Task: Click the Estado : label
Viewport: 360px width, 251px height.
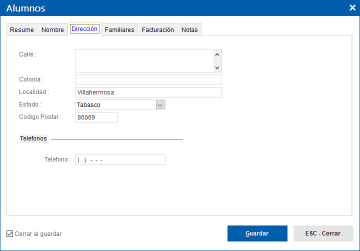Action: [x=30, y=104]
